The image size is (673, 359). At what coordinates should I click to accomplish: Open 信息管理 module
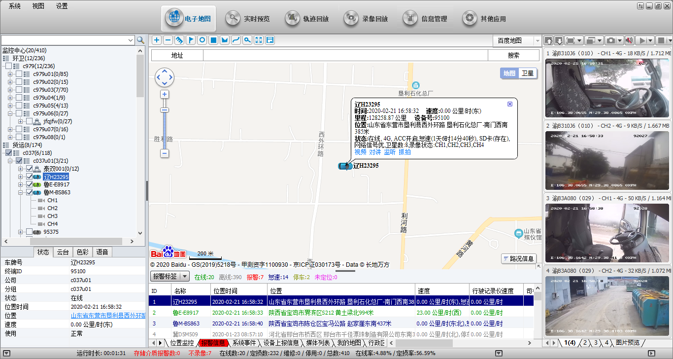tap(425, 19)
